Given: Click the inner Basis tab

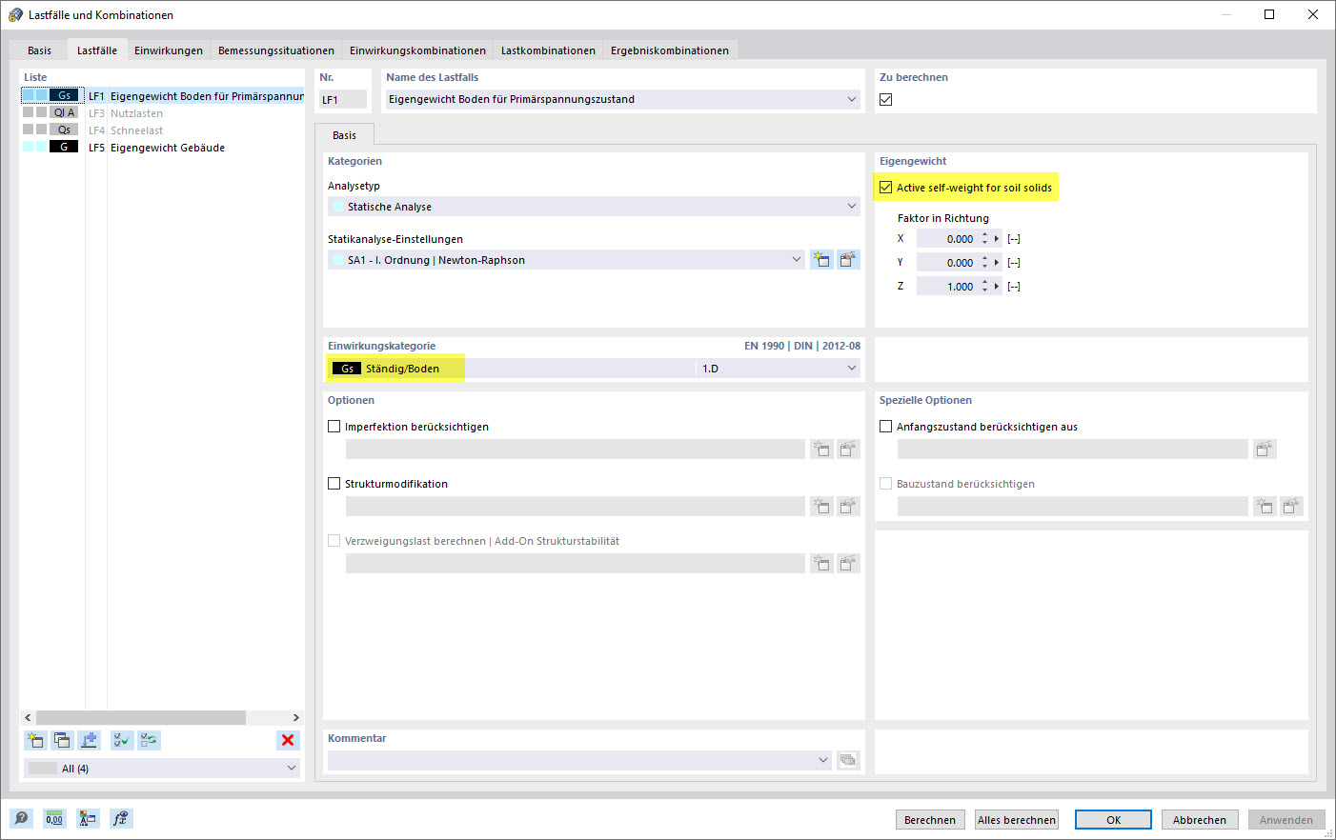Looking at the screenshot, I should (x=344, y=135).
